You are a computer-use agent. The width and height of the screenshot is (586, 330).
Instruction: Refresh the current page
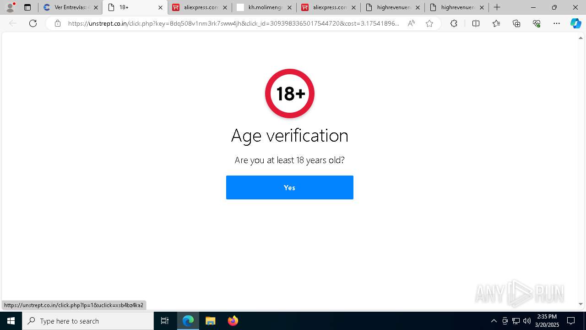33,23
